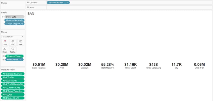Image resolution: width=213 pixels, height=101 pixels.
Task: Click the empty Rows shelf field
Action: 129,8
